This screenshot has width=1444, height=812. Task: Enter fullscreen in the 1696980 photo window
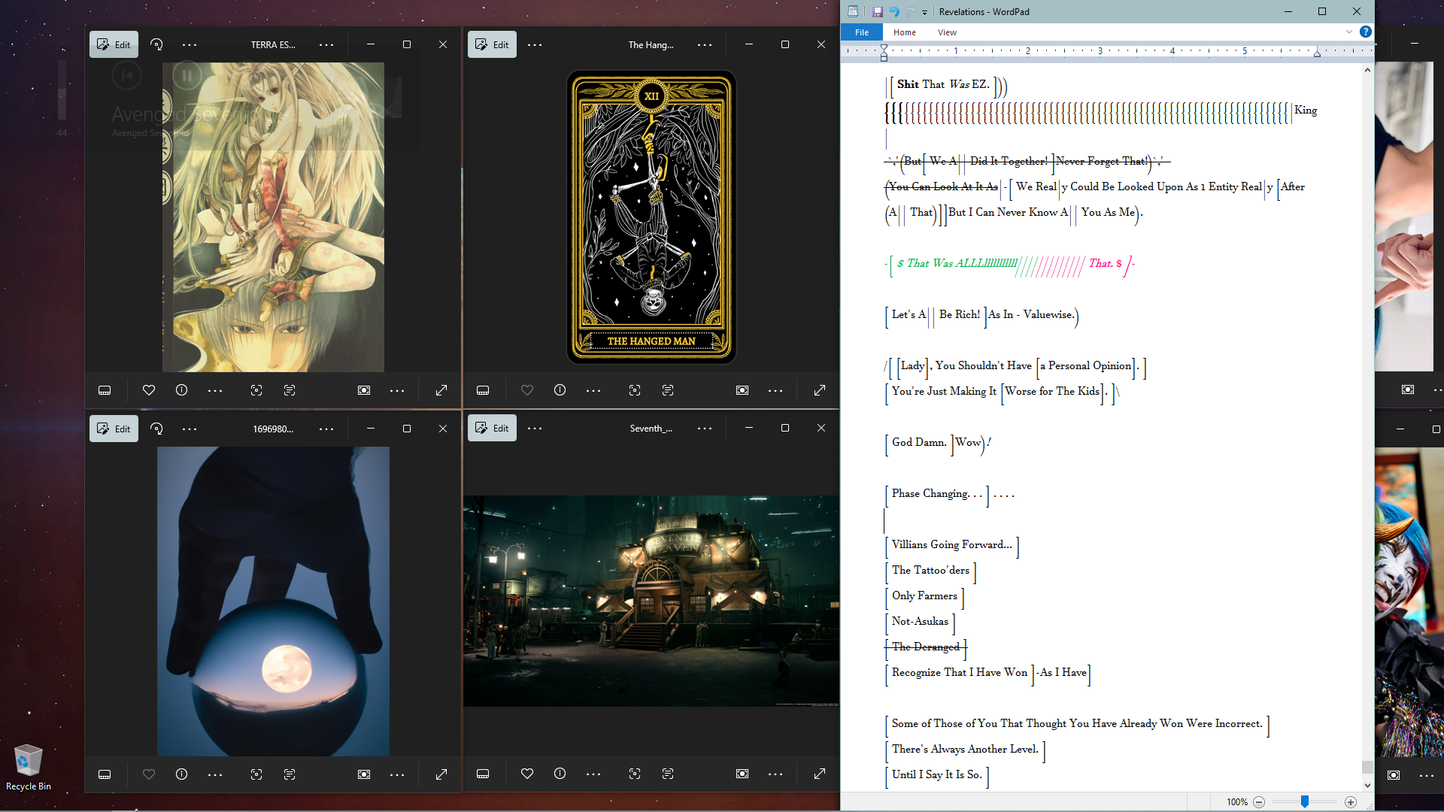pos(441,774)
